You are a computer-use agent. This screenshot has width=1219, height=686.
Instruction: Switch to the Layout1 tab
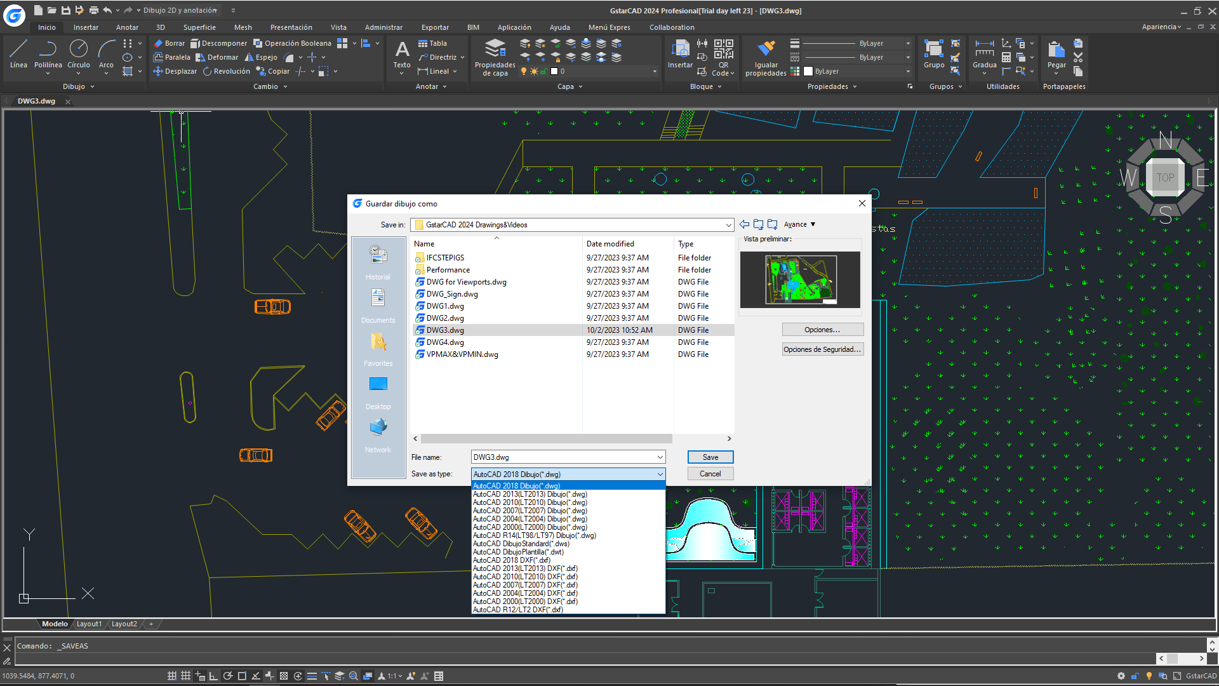[x=89, y=624]
